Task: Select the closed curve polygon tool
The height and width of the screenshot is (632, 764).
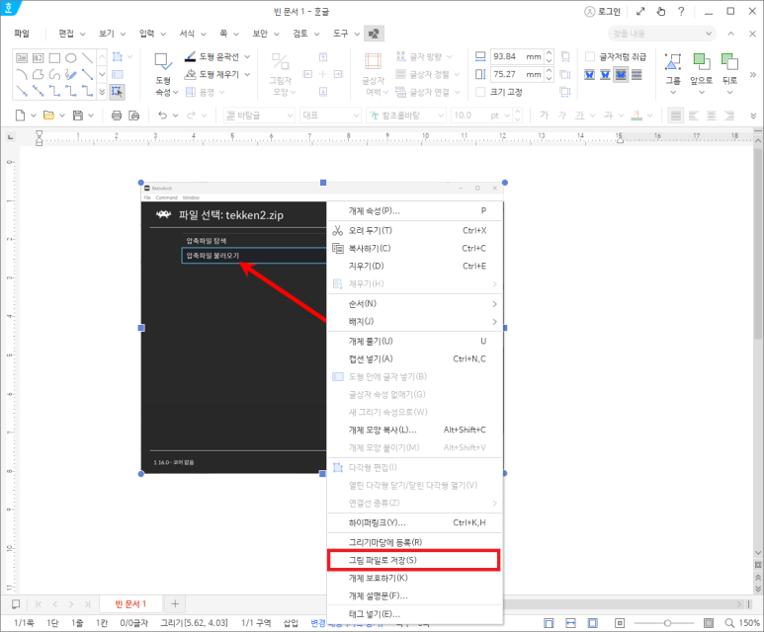Action: [x=38, y=74]
